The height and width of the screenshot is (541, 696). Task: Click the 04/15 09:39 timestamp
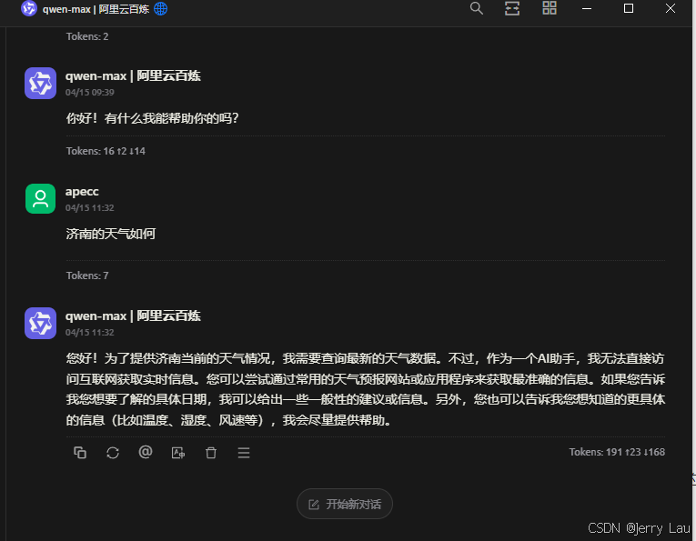coord(90,92)
